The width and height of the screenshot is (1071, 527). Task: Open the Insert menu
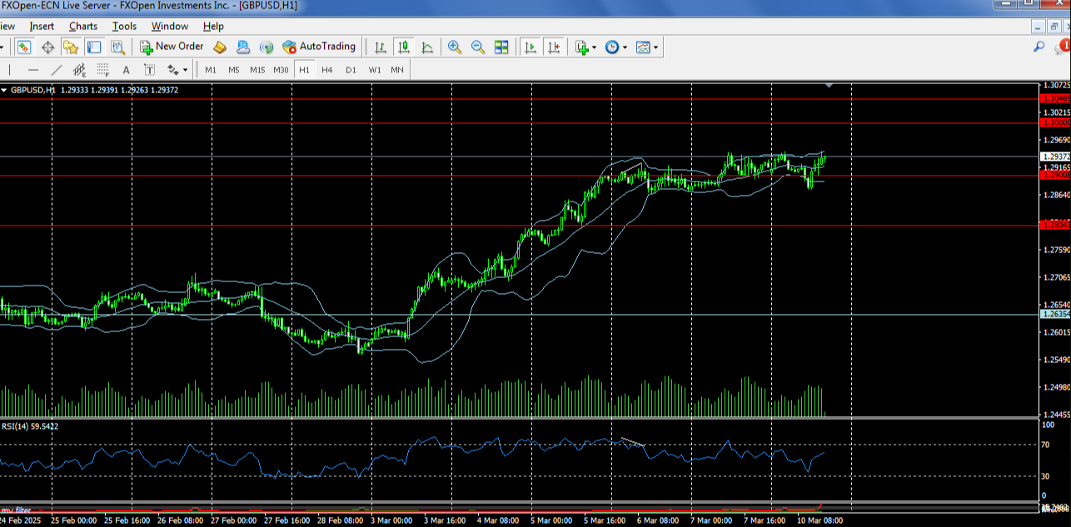click(x=42, y=27)
